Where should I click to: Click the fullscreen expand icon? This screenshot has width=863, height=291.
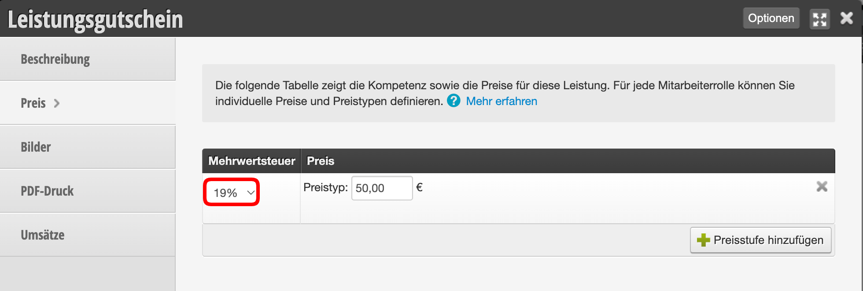(819, 19)
